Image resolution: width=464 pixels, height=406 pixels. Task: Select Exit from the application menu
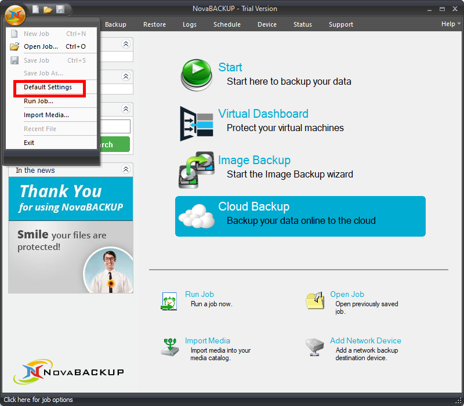(x=29, y=143)
